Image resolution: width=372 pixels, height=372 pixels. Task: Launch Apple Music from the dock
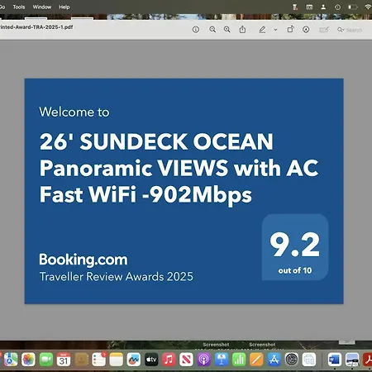pos(169,360)
